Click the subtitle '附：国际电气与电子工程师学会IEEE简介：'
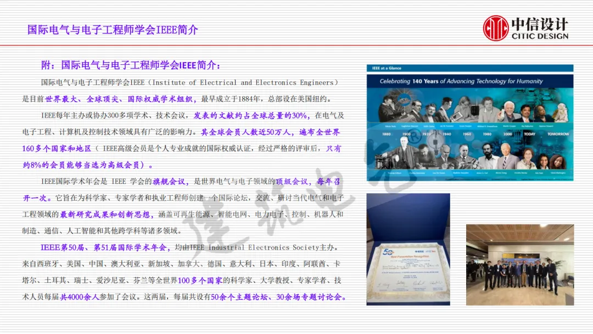 click(x=131, y=65)
